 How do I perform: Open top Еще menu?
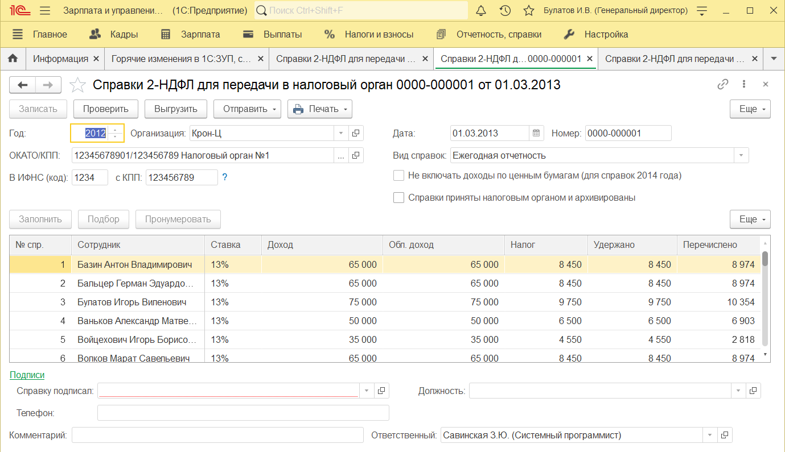(x=750, y=109)
